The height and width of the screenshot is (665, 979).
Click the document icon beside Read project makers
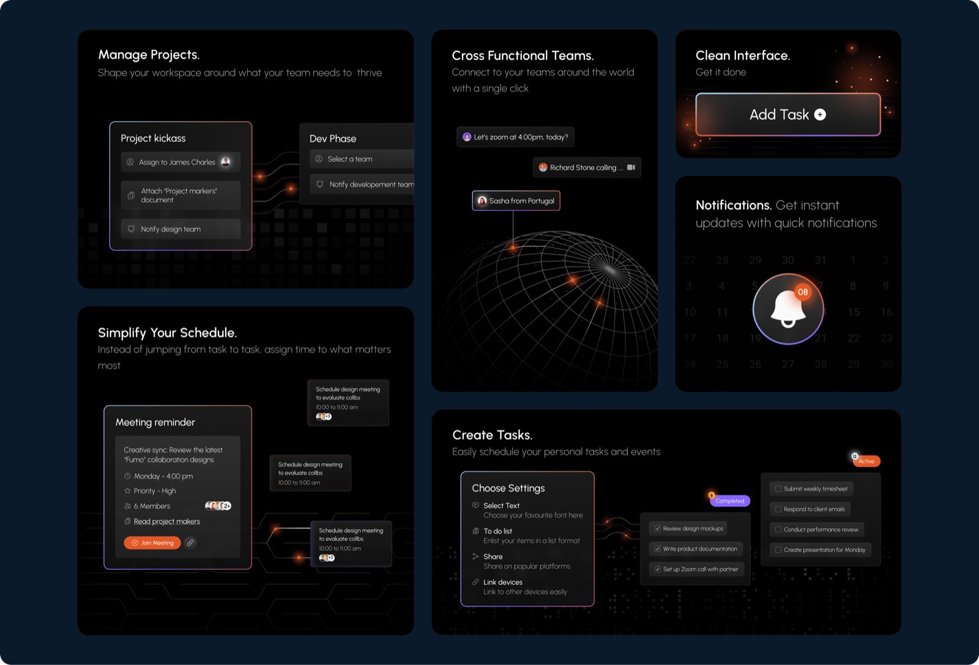(127, 521)
